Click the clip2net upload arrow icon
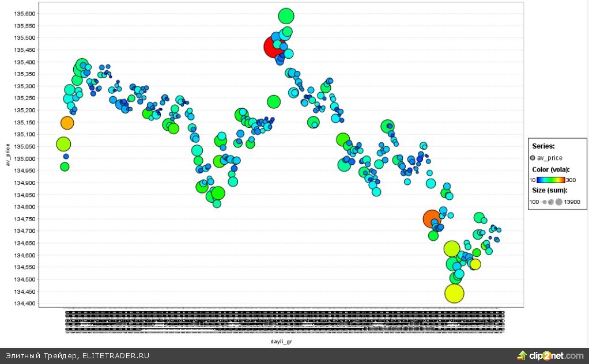 [x=522, y=355]
